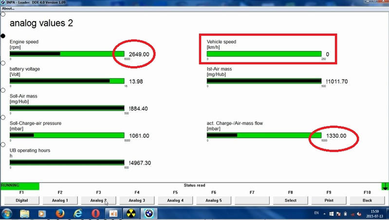Open Opera browser from the taskbar

(x=96, y=214)
